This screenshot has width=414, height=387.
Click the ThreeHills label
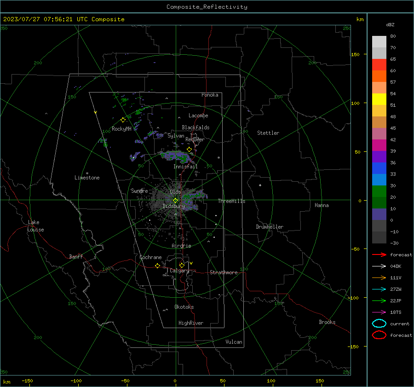(231, 201)
